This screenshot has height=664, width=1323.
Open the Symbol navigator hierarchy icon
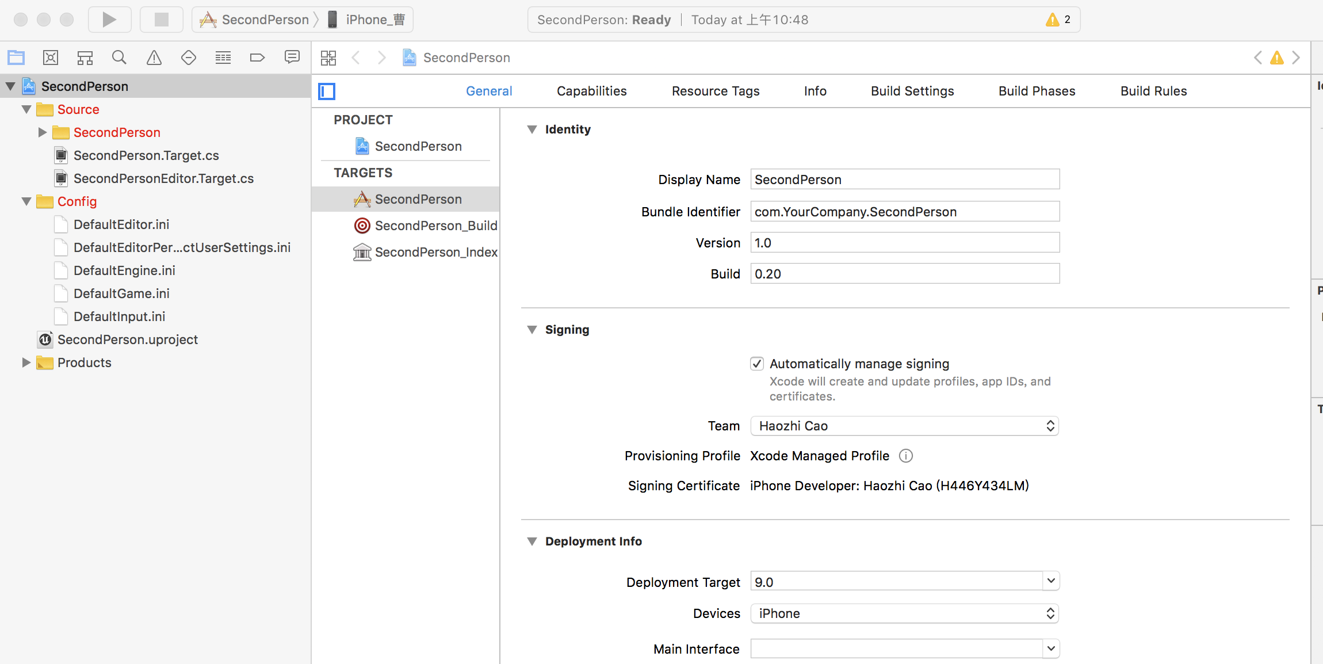tap(85, 58)
